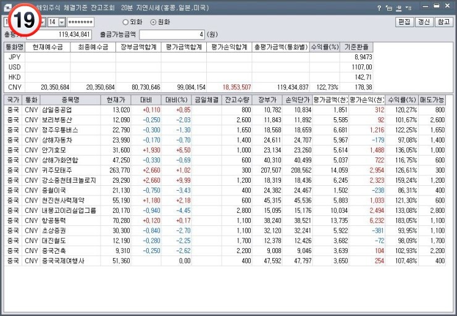This screenshot has width=457, height=316.
Task: Click the 편집 button
Action: coord(405,22)
